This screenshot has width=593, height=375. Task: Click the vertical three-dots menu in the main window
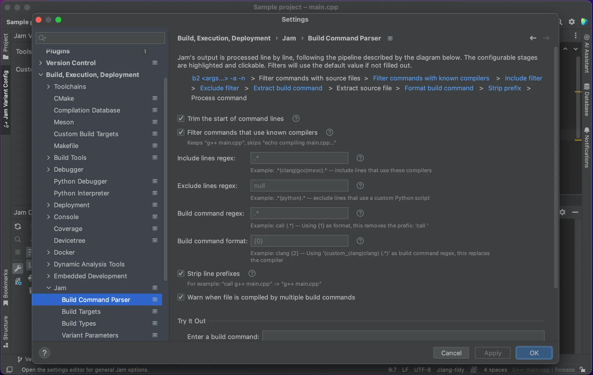pos(576,36)
